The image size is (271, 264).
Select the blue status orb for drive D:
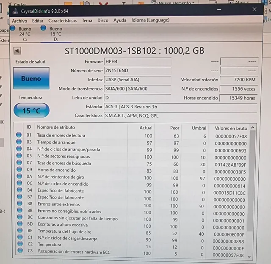43,28
